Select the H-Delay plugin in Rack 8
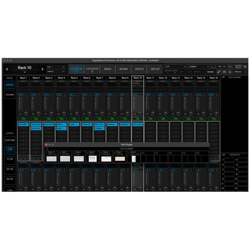Viewport: 250px width, 250px height. coord(112,124)
